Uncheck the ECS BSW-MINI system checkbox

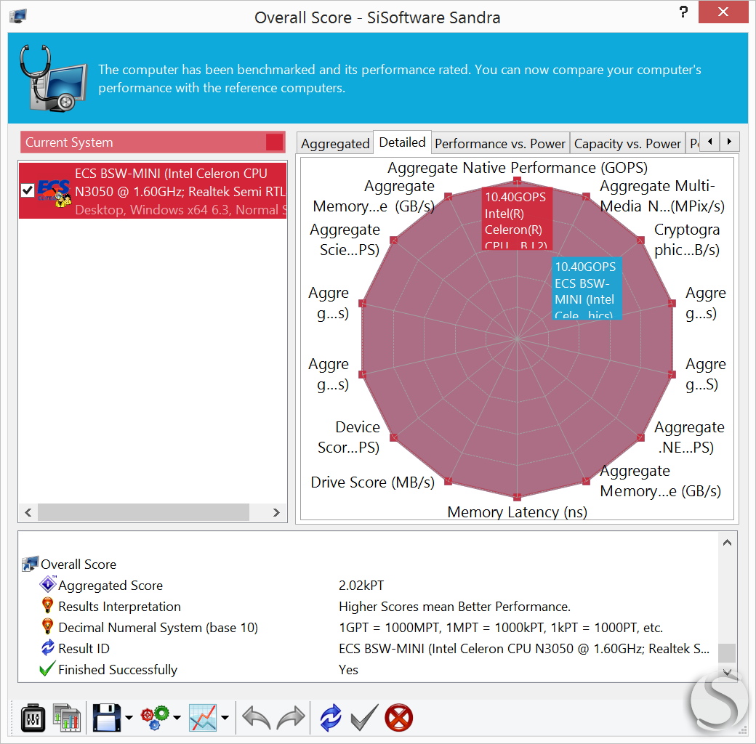tap(28, 191)
